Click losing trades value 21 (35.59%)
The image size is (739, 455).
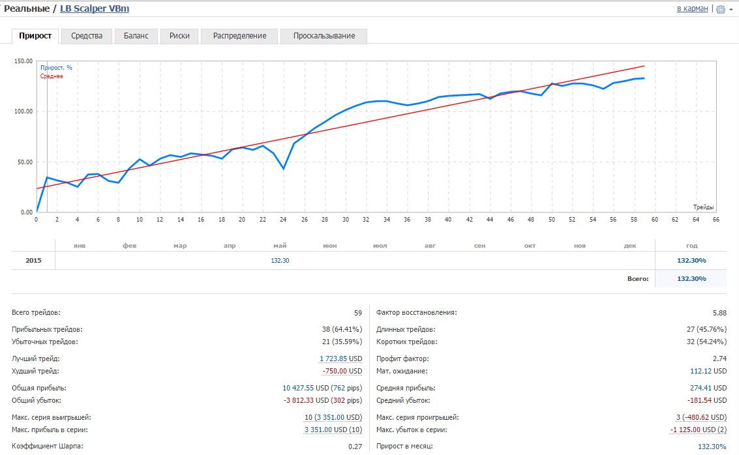(x=342, y=342)
